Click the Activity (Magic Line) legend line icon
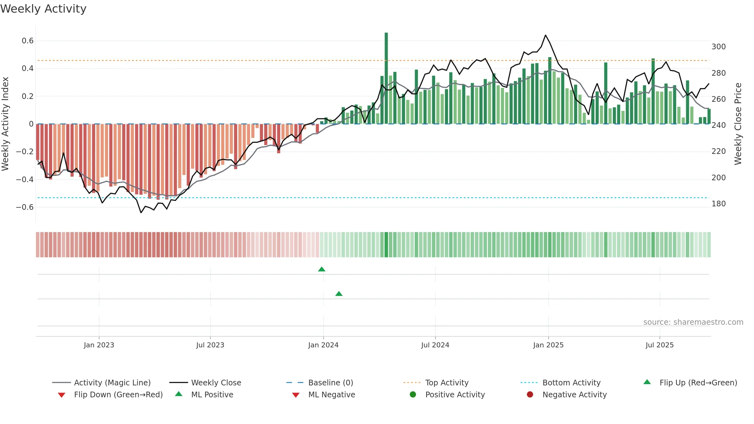This screenshot has height=424, width=754. 62,383
